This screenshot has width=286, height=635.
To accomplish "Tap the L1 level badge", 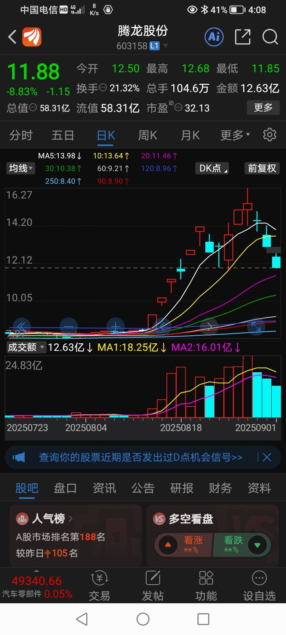I will point(154,46).
